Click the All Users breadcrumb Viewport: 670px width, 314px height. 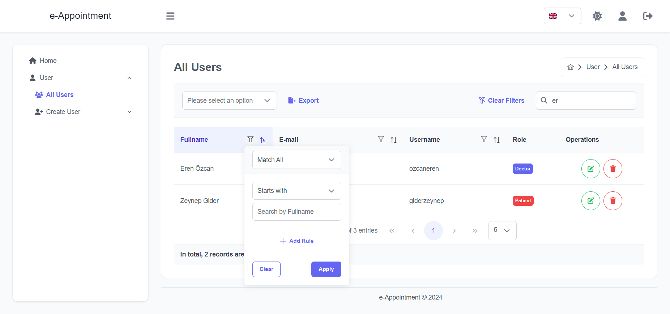pos(625,67)
